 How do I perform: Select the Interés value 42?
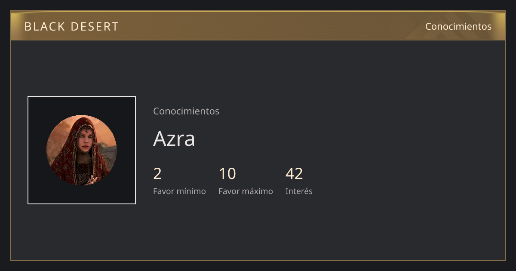294,174
